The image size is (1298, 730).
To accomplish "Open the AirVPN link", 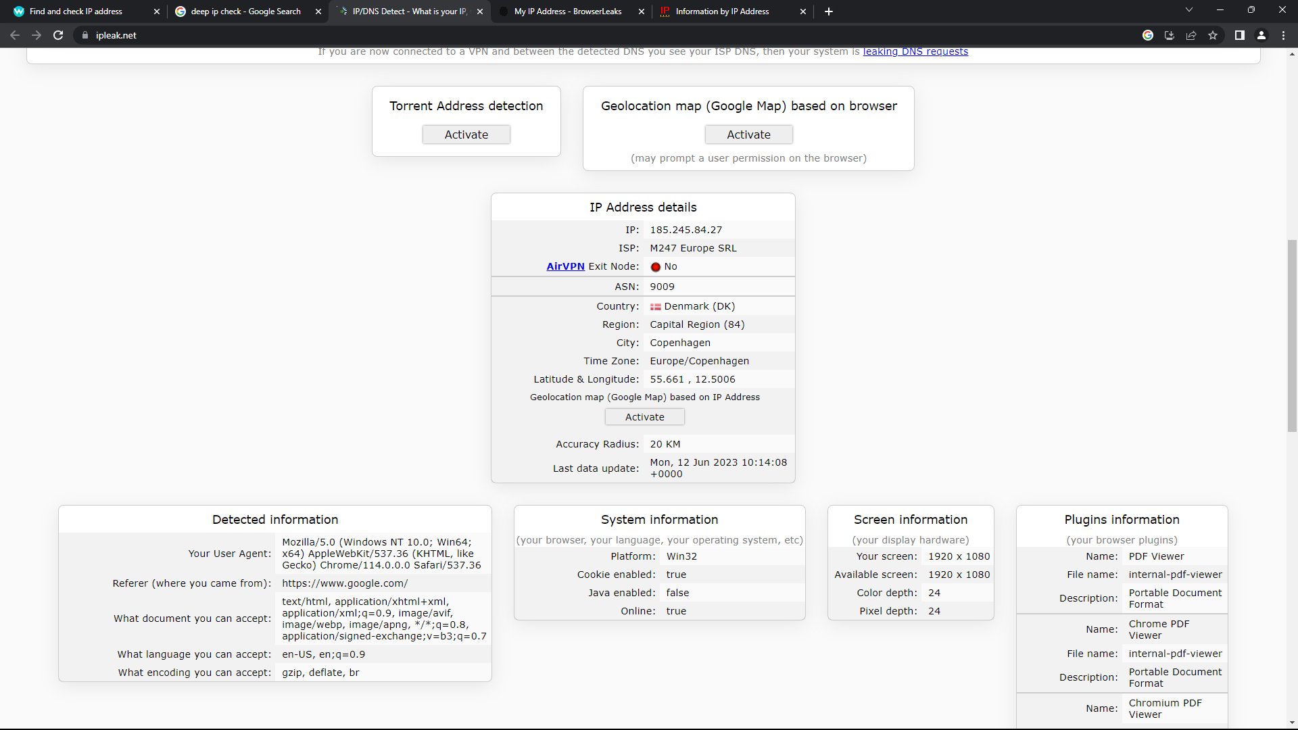I will click(565, 266).
